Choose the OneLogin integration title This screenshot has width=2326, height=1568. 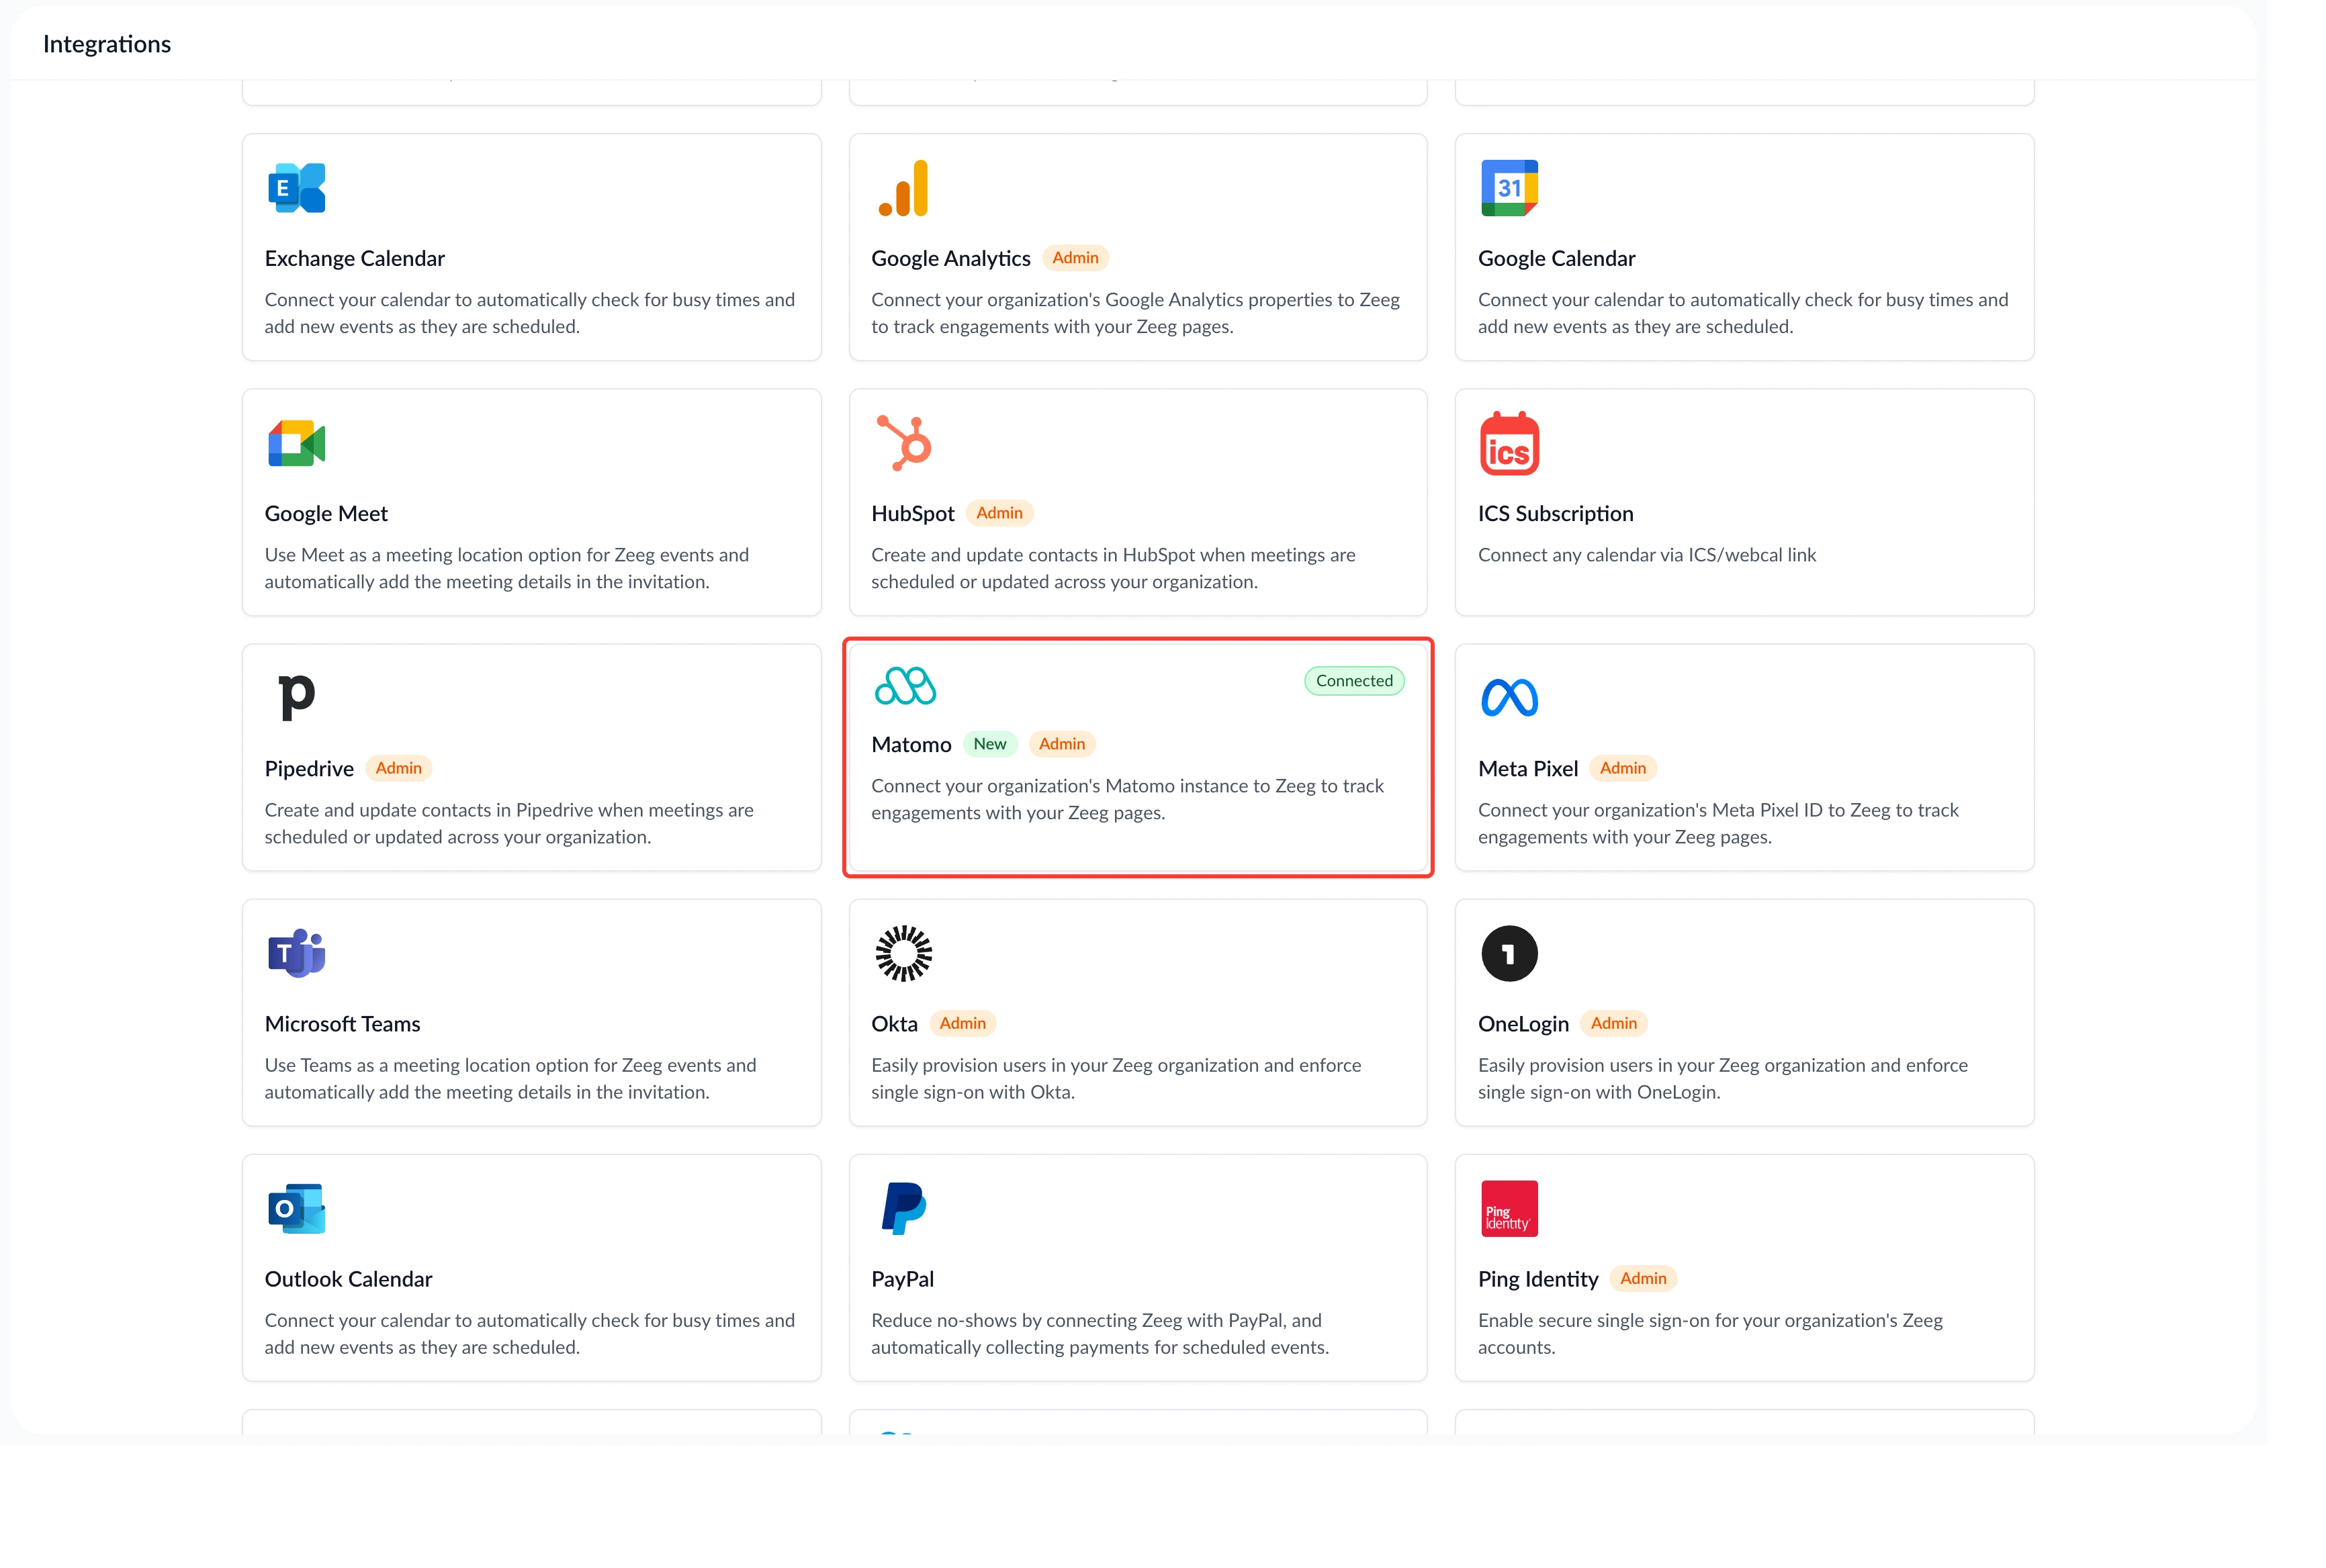pos(1523,1023)
